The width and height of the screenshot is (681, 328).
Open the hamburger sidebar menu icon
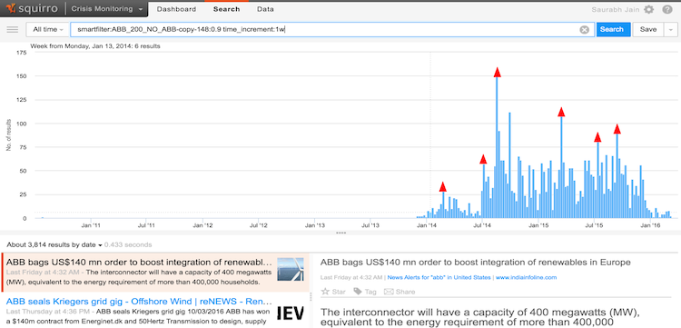(x=13, y=30)
